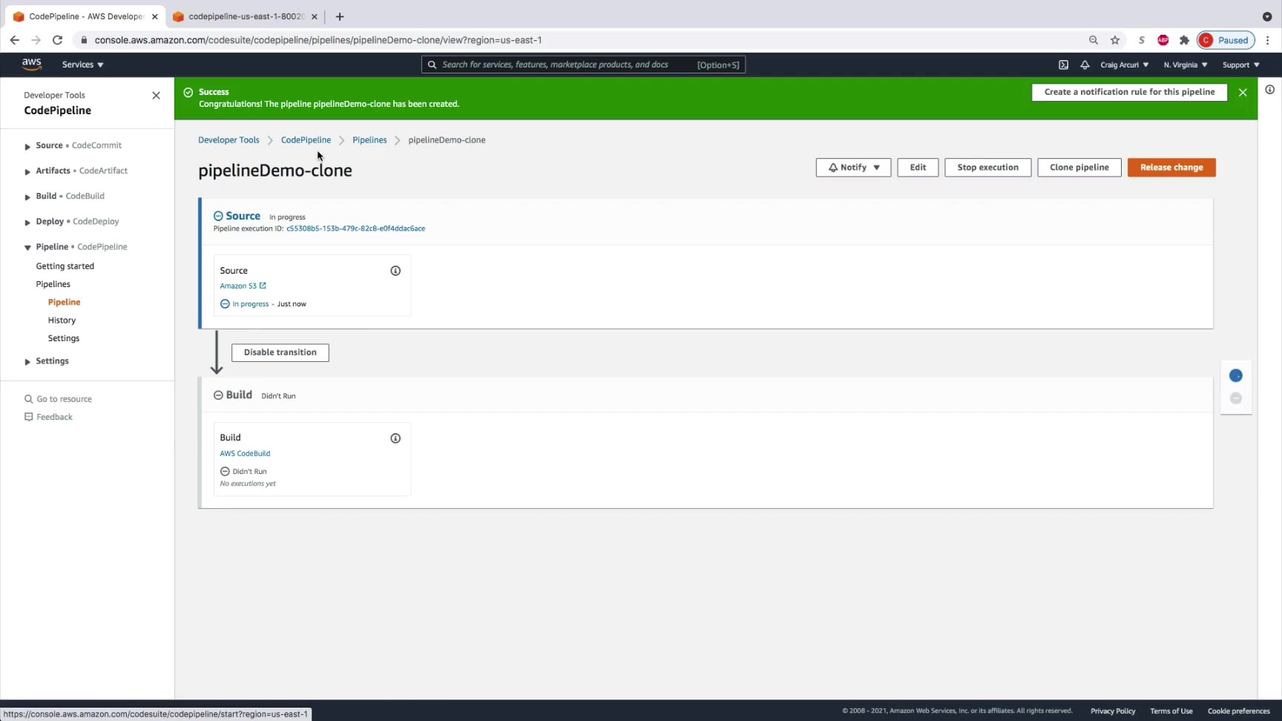Dismiss the green success banner
This screenshot has height=721, width=1282.
click(x=1243, y=92)
